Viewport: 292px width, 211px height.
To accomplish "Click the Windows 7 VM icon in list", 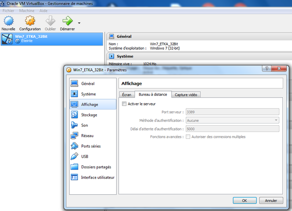I will coord(7,39).
